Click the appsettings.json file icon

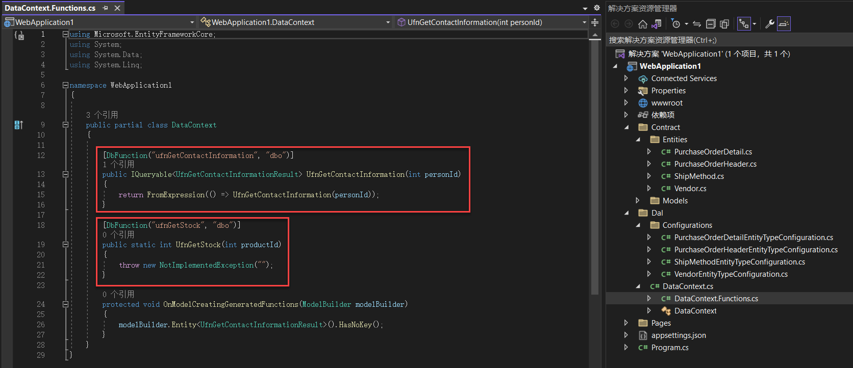coord(643,335)
